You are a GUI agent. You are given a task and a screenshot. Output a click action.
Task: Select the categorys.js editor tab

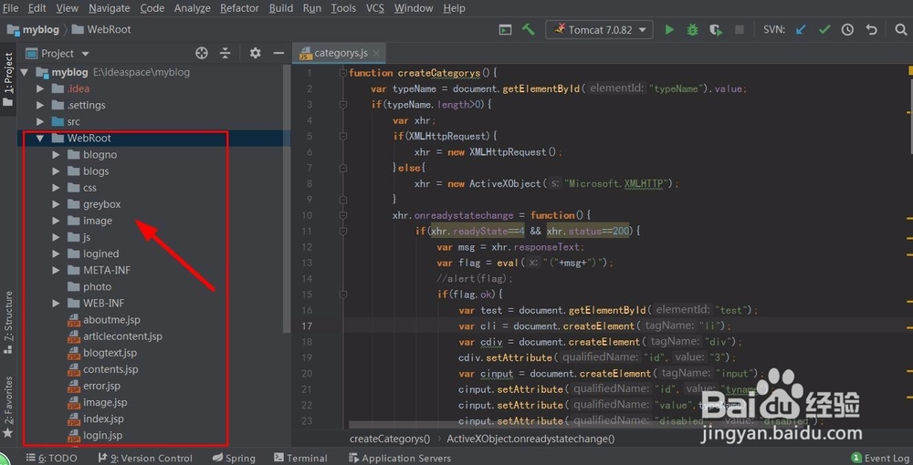click(x=339, y=54)
